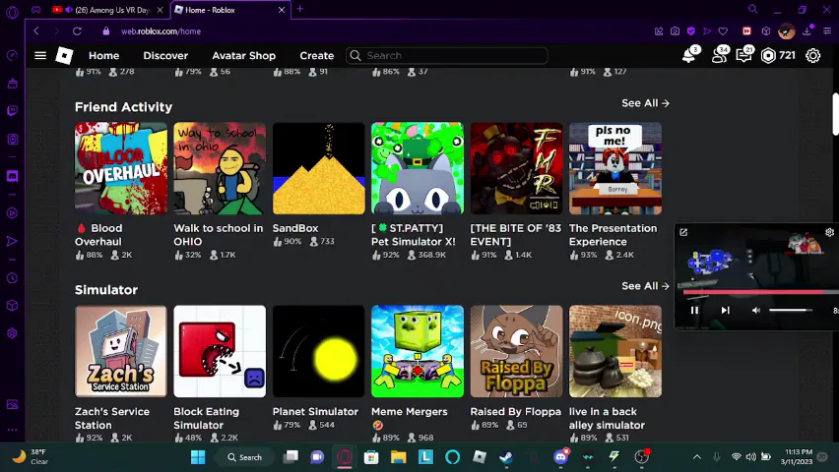Image resolution: width=839 pixels, height=472 pixels.
Task: Open Steam from the taskbar
Action: 505,457
